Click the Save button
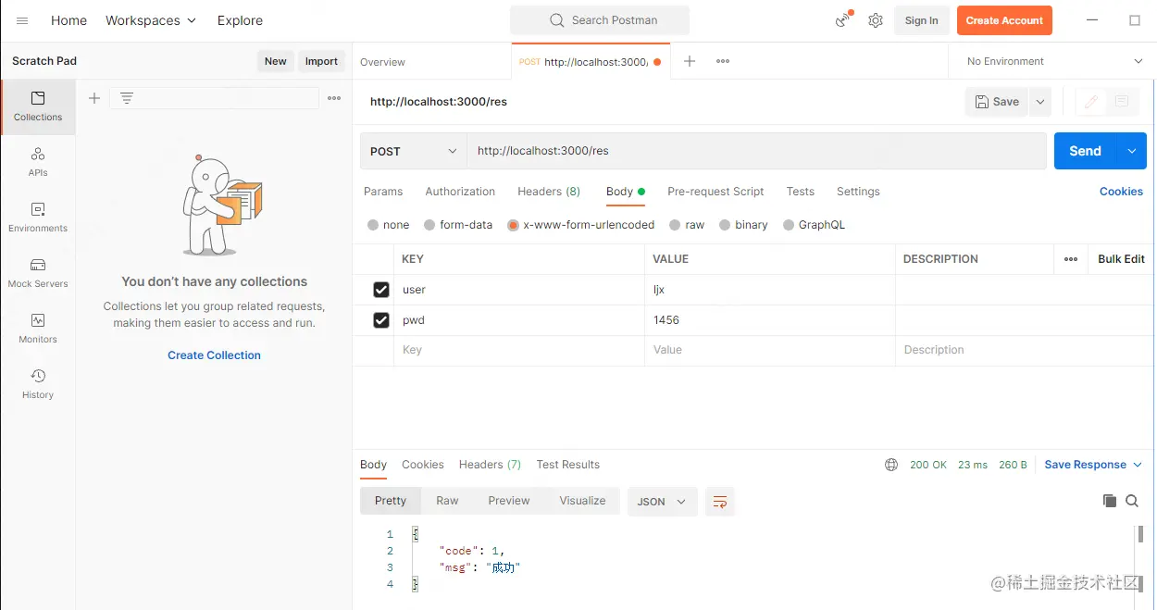1157x610 pixels. coord(997,102)
